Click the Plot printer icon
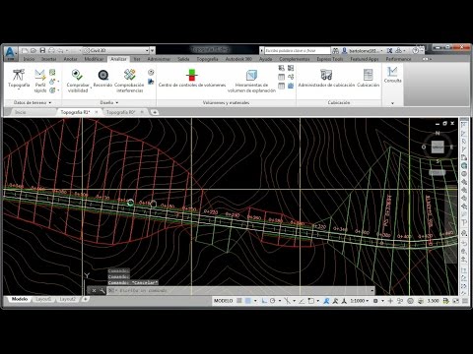 [x=51, y=50]
